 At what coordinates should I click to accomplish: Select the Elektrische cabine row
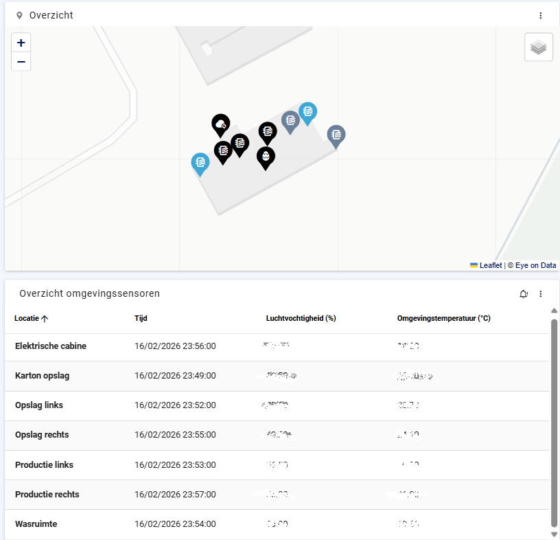click(277, 346)
